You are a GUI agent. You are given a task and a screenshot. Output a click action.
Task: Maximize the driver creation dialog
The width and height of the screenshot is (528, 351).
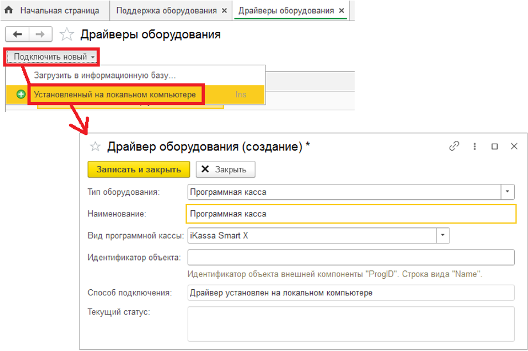point(495,147)
